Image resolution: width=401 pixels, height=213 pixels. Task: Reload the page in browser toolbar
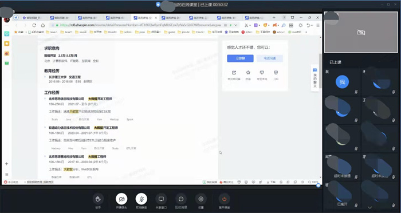click(x=34, y=25)
